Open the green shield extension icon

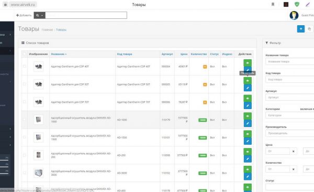tap(297, 4)
